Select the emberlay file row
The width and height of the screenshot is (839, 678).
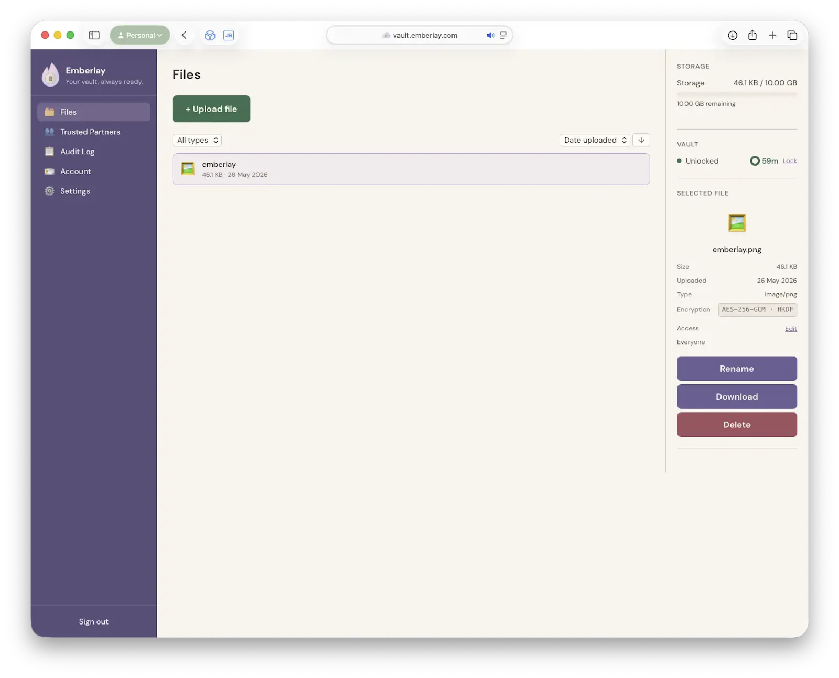(411, 169)
